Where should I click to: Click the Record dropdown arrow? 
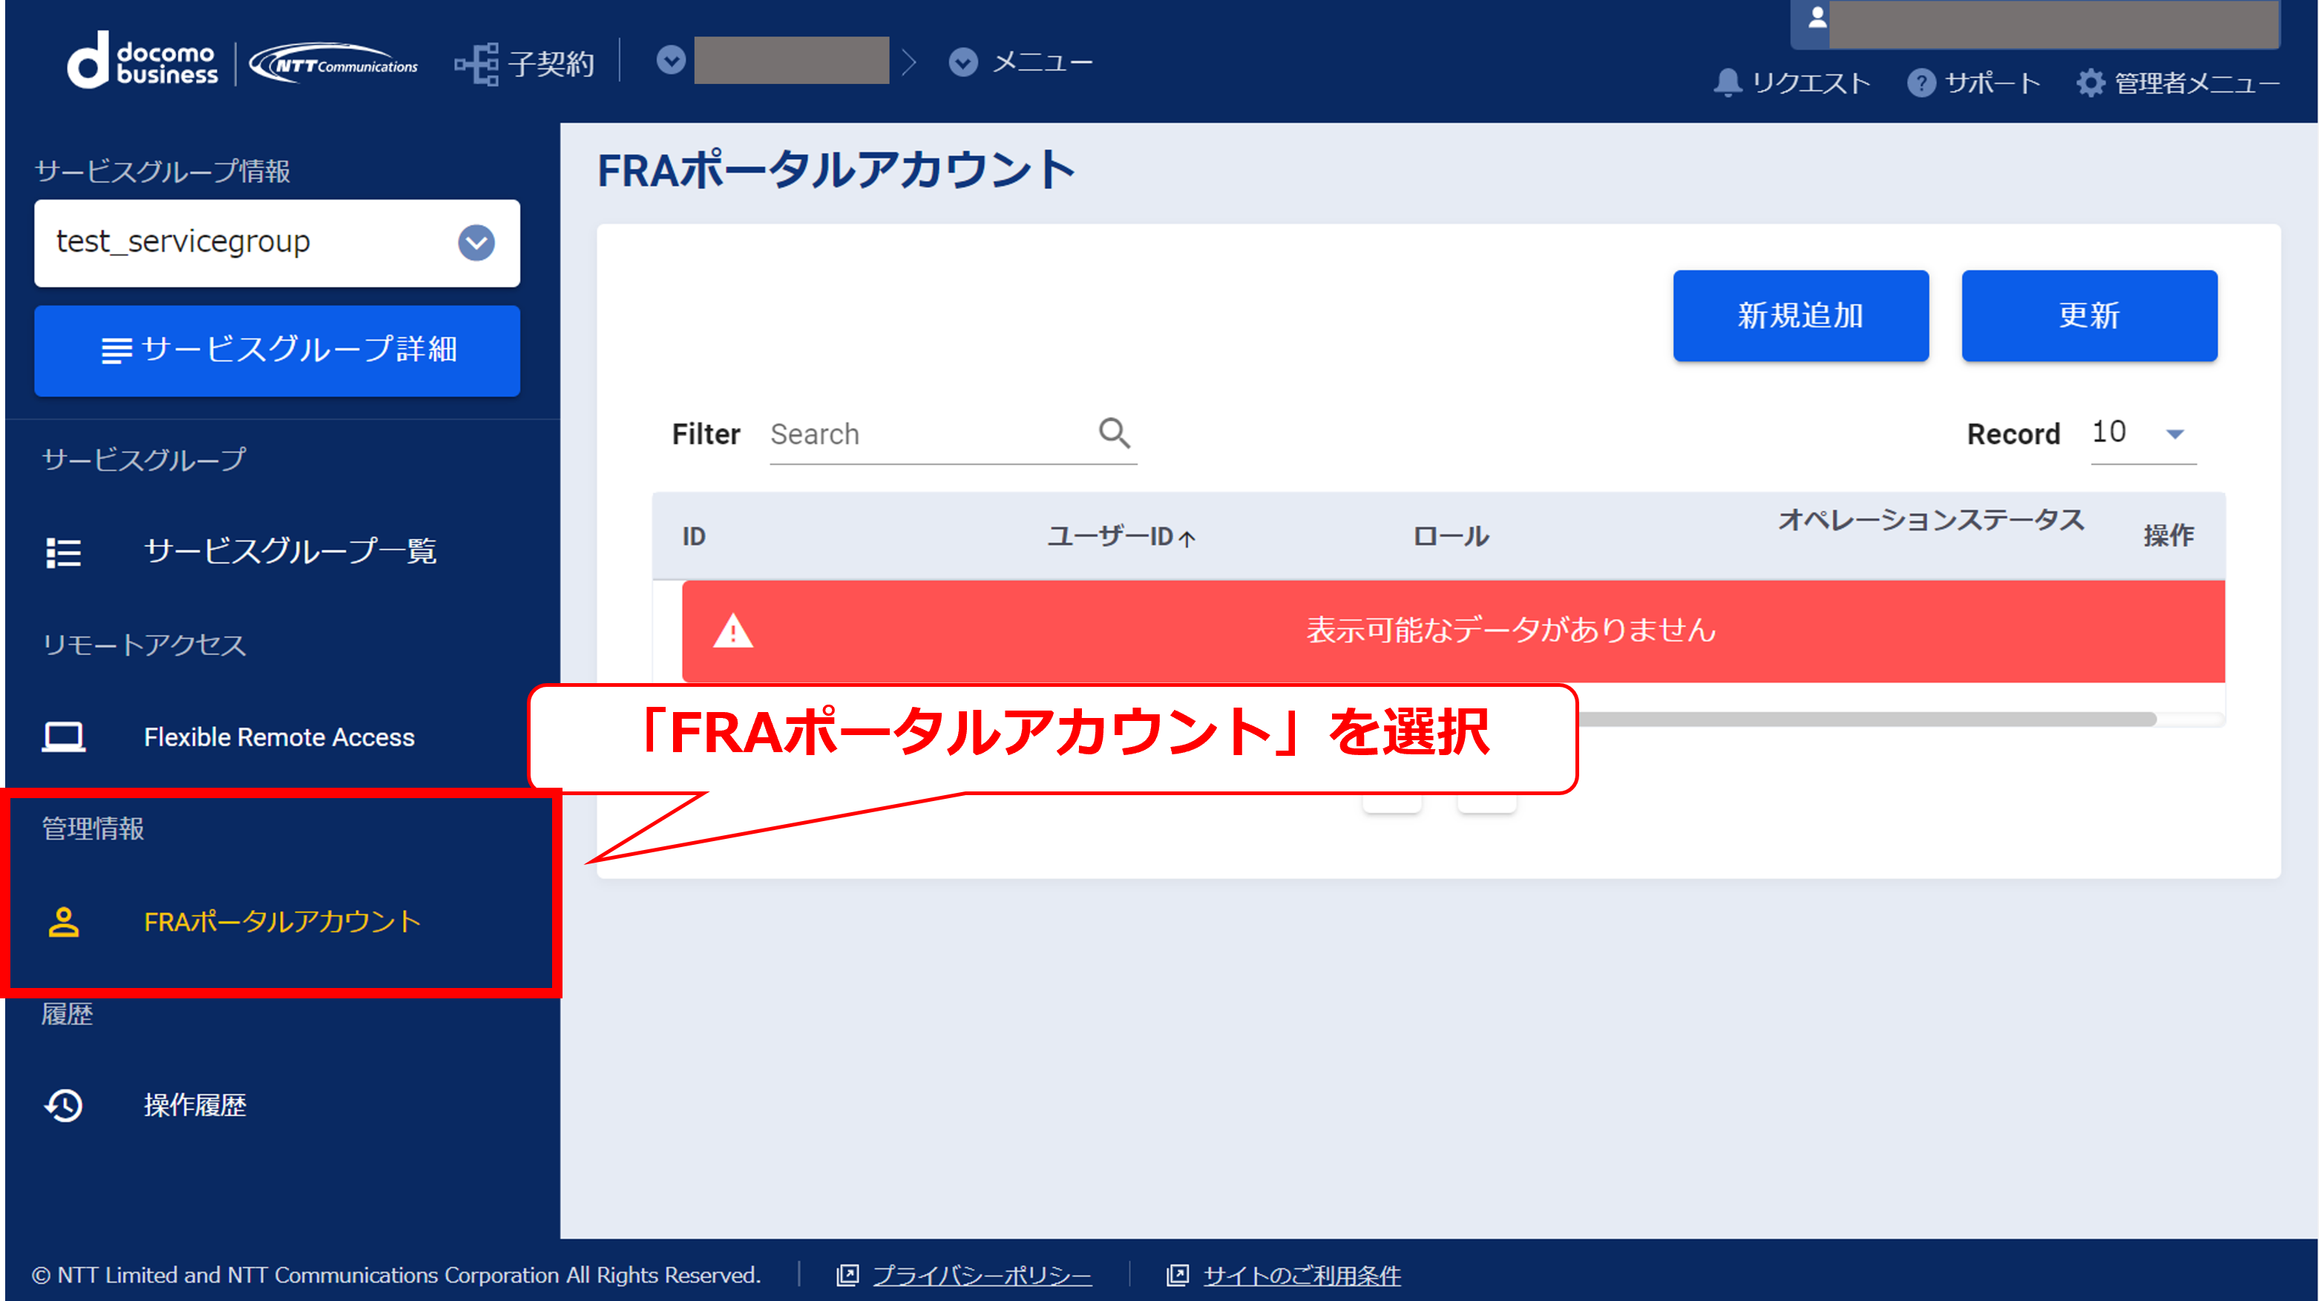[x=2175, y=435]
